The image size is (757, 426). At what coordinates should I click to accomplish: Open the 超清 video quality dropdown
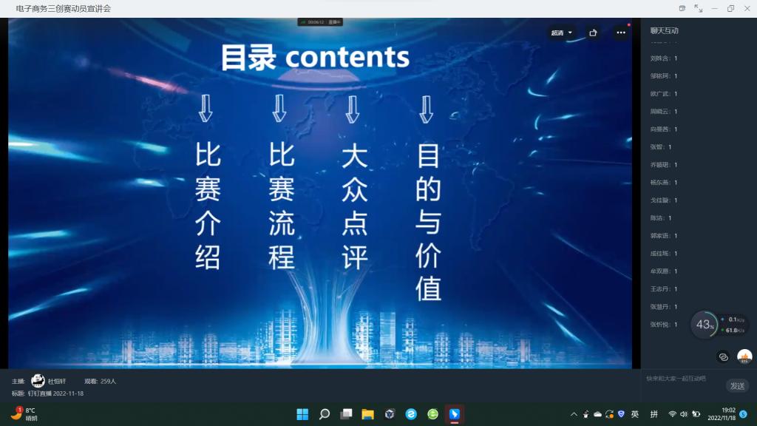pos(561,33)
